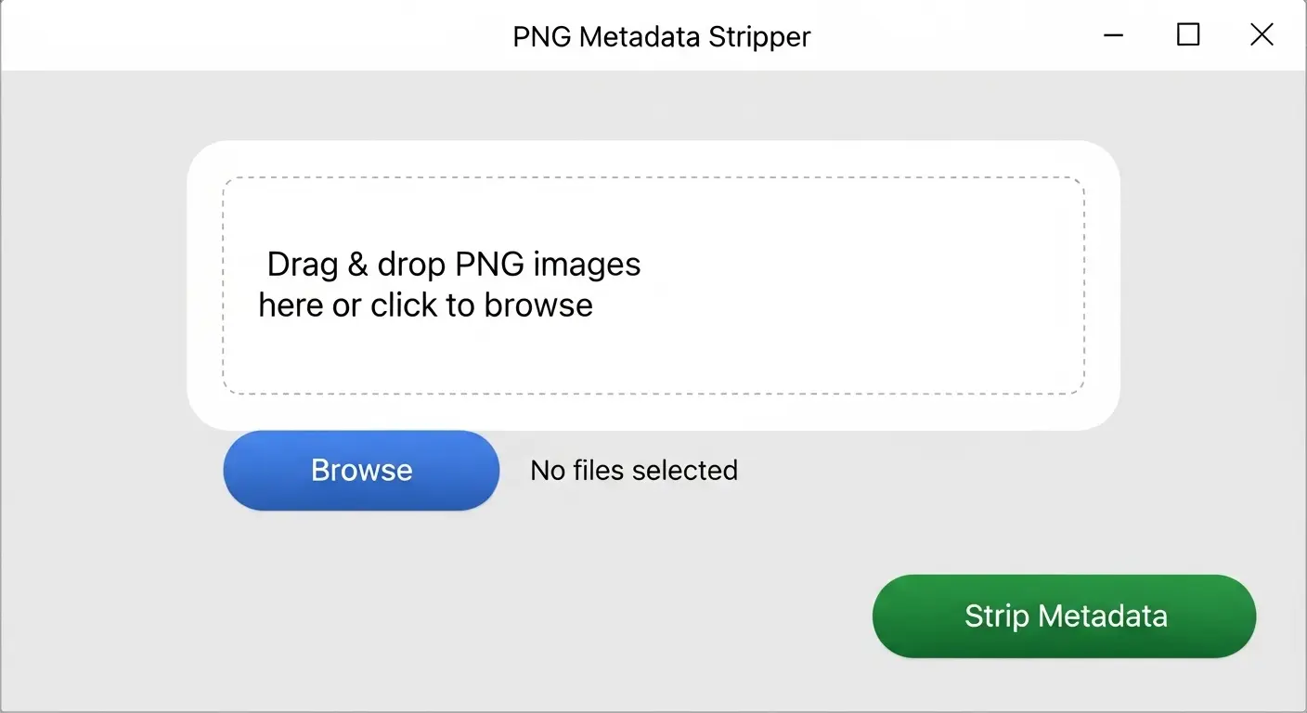Click the PNG Metadata Stripper title text
This screenshot has height=713, width=1307.
pos(661,36)
